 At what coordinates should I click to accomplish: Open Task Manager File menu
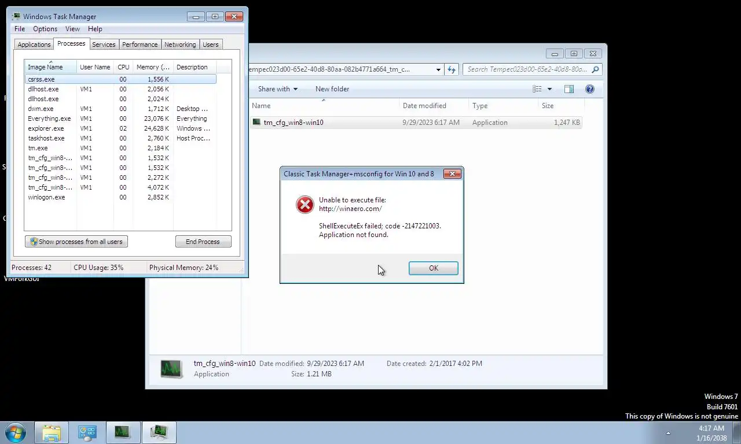point(20,29)
